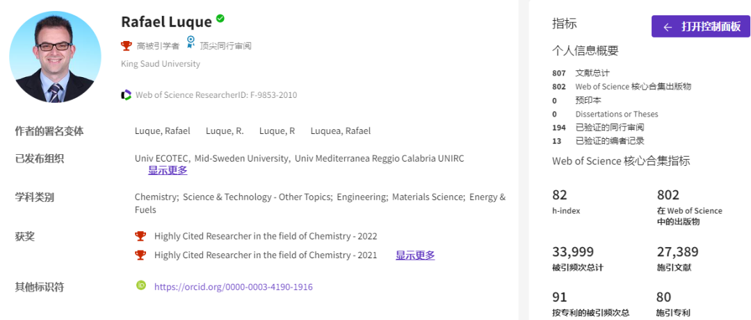Open the 打开控制面板 dashboard button
This screenshot has width=751, height=320.
(701, 27)
